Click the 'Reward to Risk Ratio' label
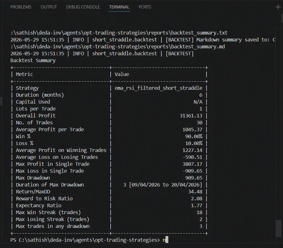 [44, 199]
